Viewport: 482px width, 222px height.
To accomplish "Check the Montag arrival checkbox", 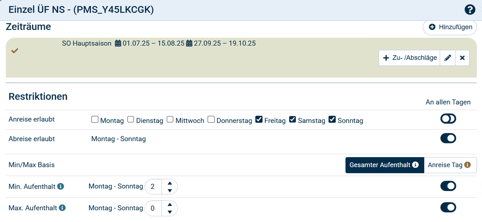I will click(x=95, y=120).
